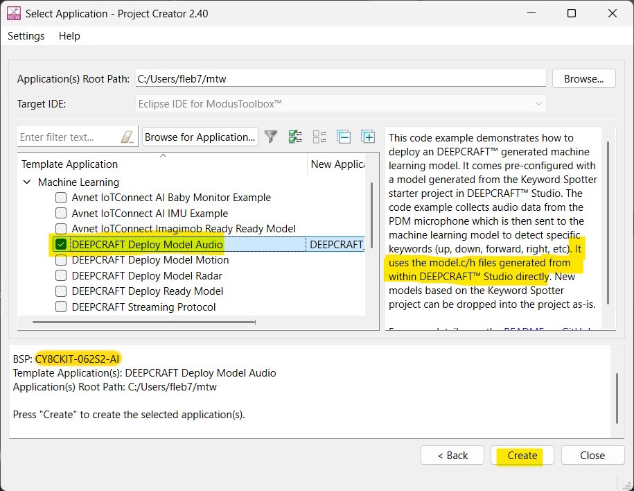The height and width of the screenshot is (491, 634).
Task: Click the Browse... button for root path
Action: point(584,78)
